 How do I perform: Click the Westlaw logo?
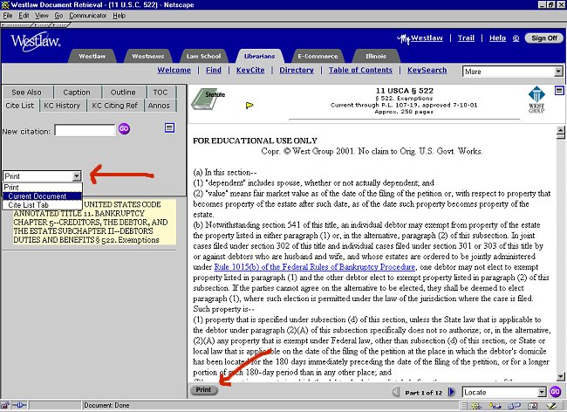36,42
